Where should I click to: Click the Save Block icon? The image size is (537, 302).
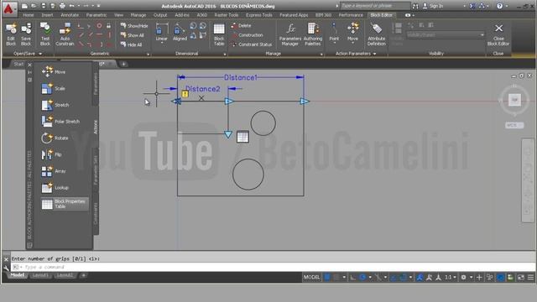coord(26,34)
